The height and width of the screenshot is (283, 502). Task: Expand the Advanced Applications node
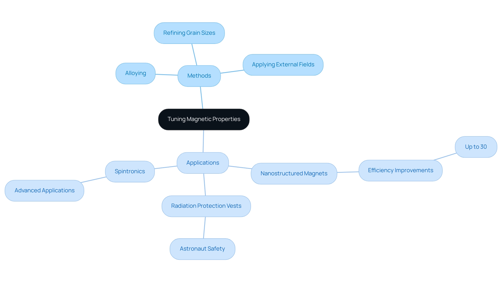point(45,190)
